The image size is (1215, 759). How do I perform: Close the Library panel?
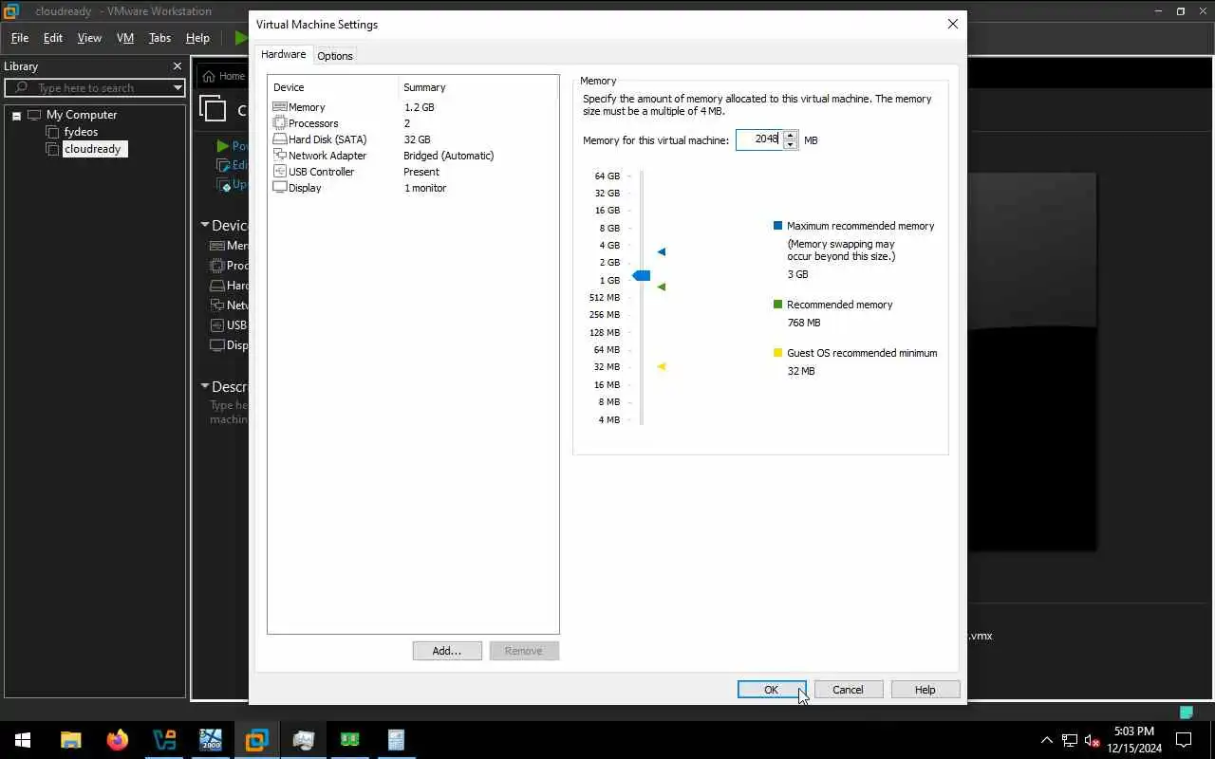click(x=177, y=66)
